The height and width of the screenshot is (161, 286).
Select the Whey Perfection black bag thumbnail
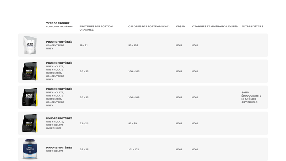30,71
